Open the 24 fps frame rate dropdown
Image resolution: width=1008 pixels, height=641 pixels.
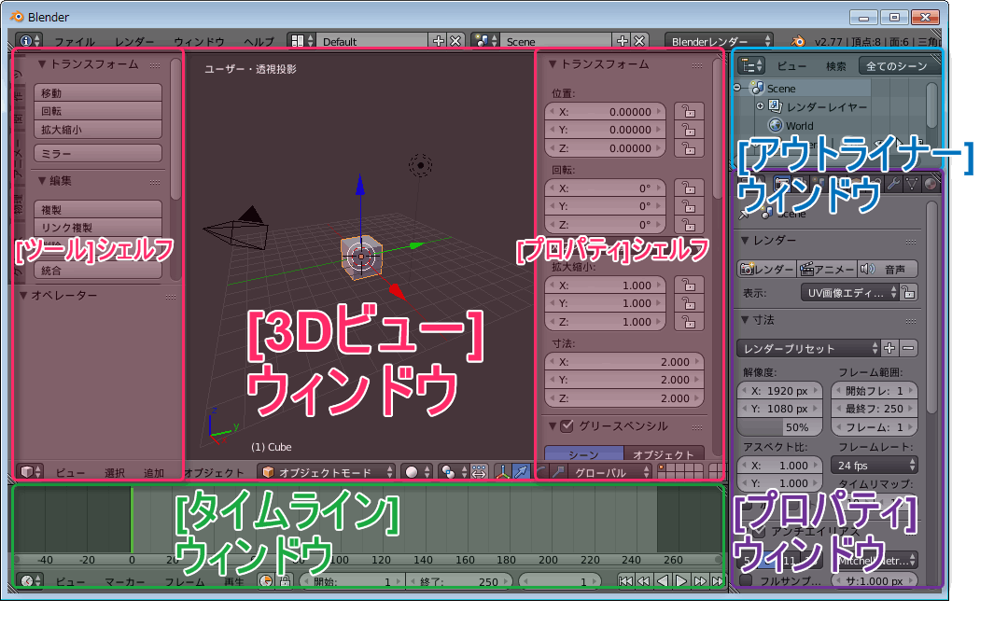(875, 465)
